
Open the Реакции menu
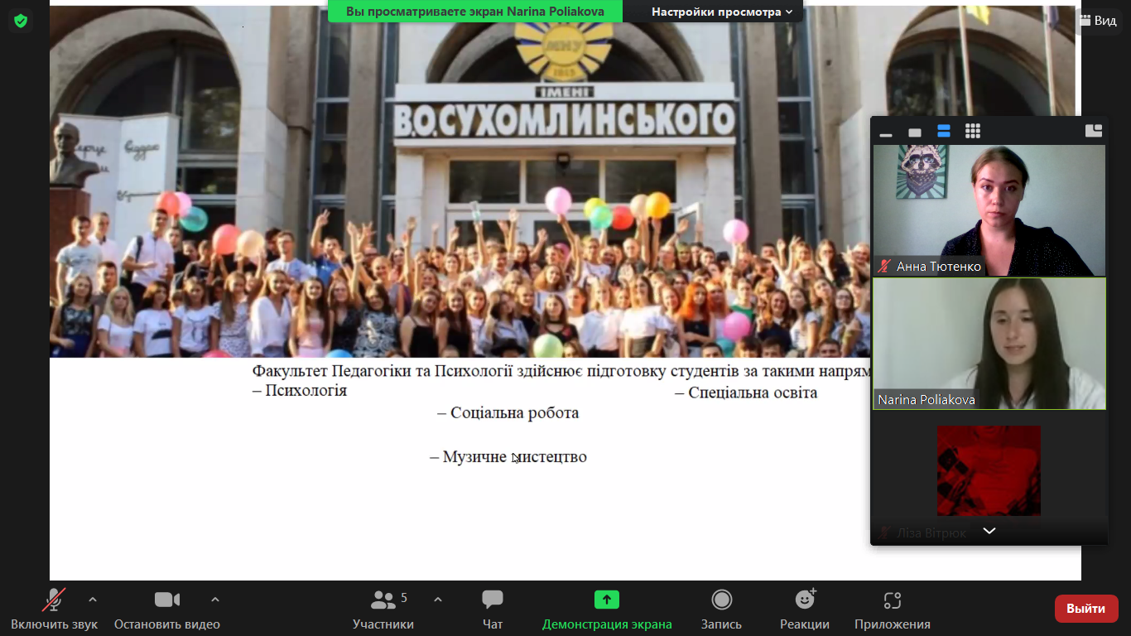click(804, 609)
